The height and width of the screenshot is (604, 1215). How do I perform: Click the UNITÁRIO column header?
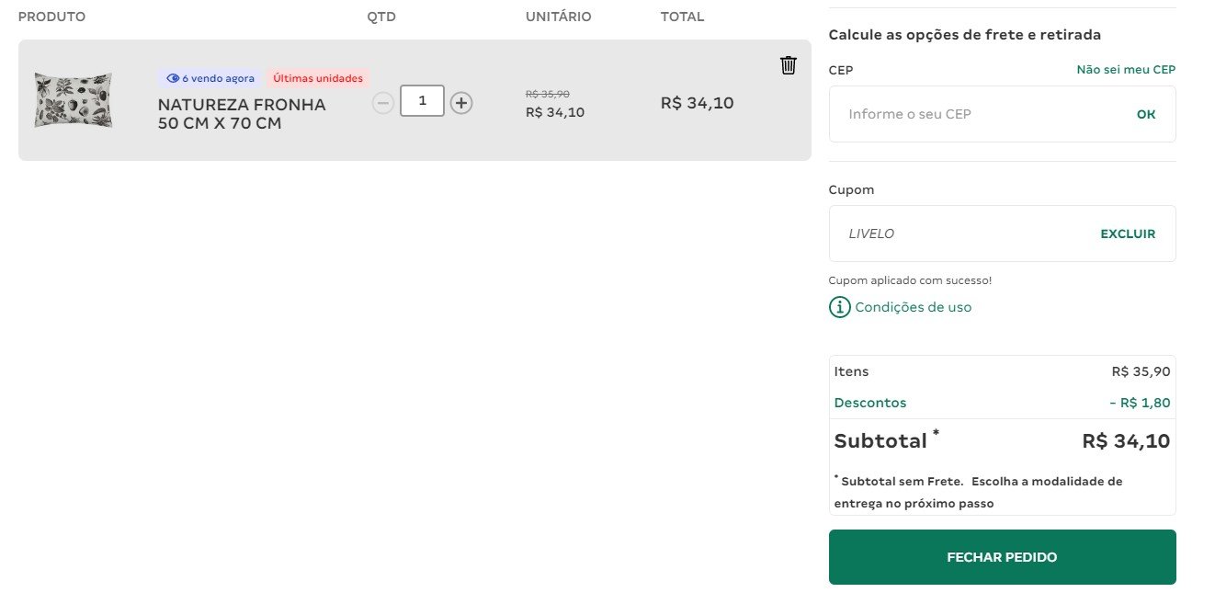[x=559, y=17]
